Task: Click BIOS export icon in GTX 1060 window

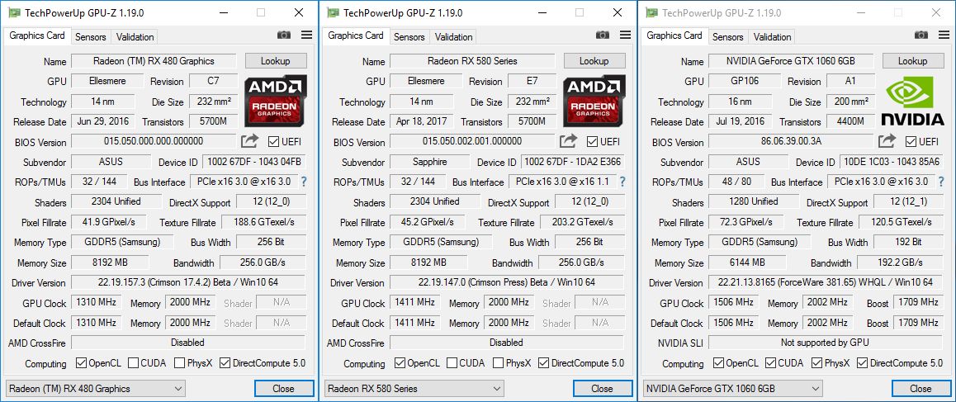Action: [x=887, y=141]
